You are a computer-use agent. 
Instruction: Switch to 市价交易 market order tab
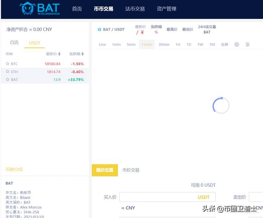click(x=131, y=170)
